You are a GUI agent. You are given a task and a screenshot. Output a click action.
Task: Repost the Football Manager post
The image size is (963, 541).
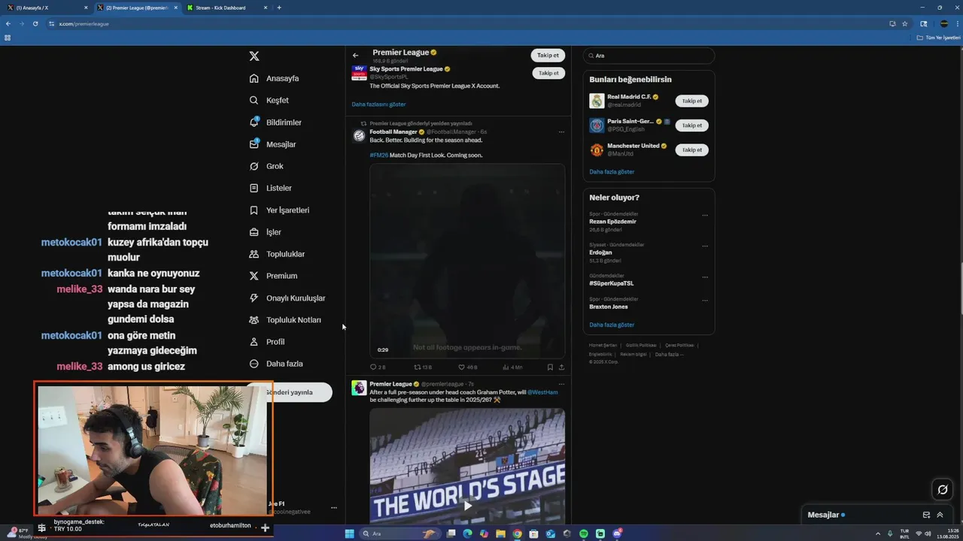pos(423,367)
